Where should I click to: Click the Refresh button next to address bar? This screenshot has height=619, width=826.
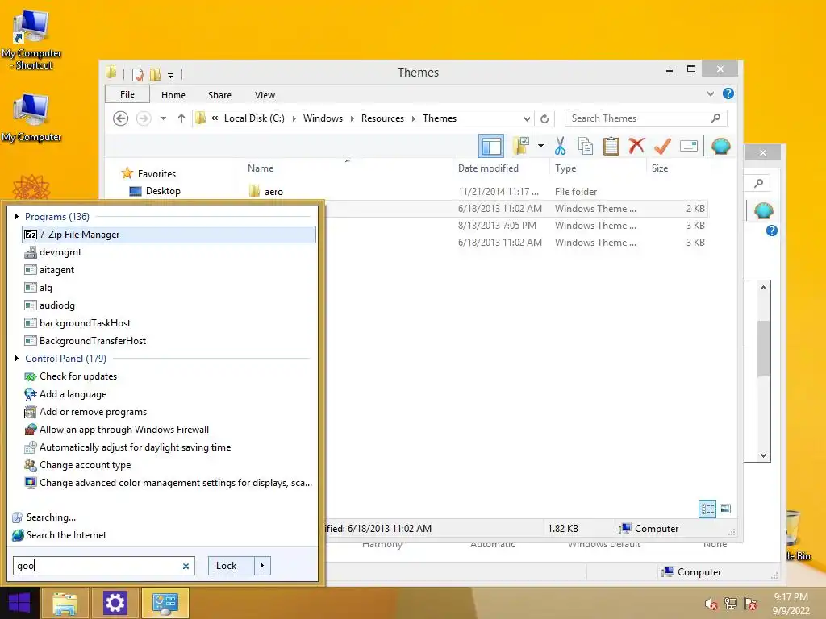pos(544,118)
